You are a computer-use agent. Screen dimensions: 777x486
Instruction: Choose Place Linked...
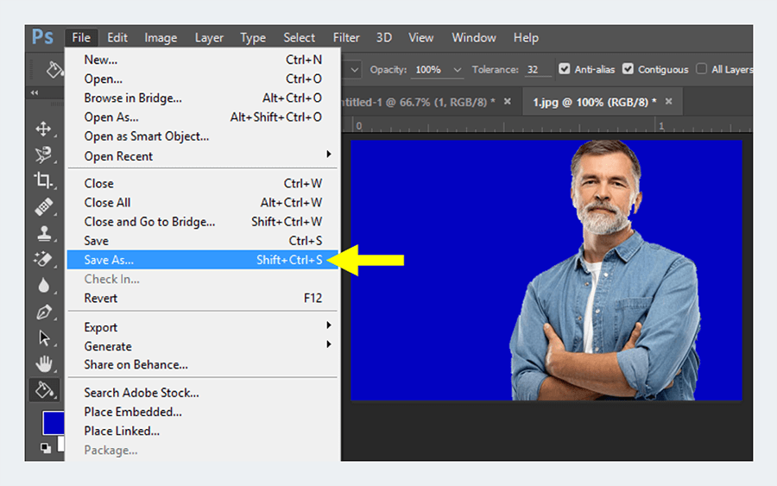click(x=203, y=431)
